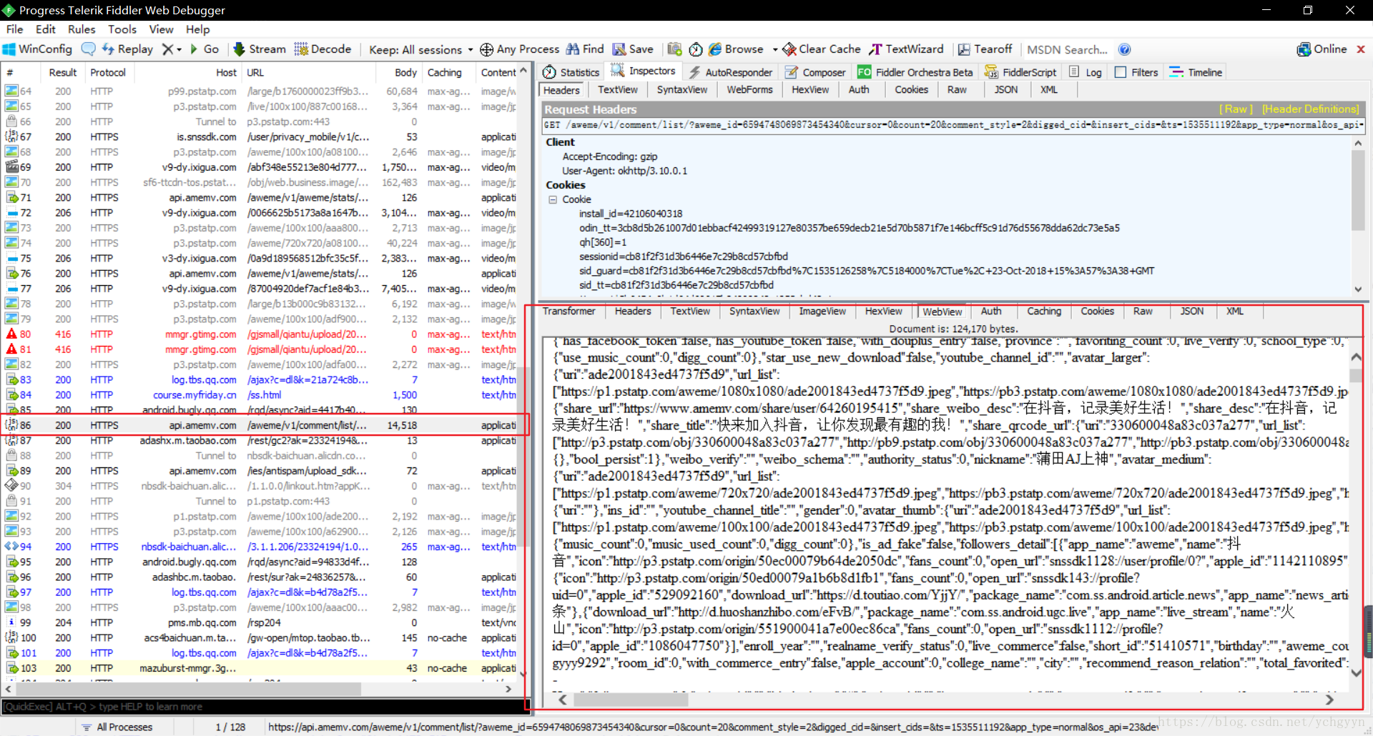Open the Rules menu
Screen dimensions: 1373x736
82,29
